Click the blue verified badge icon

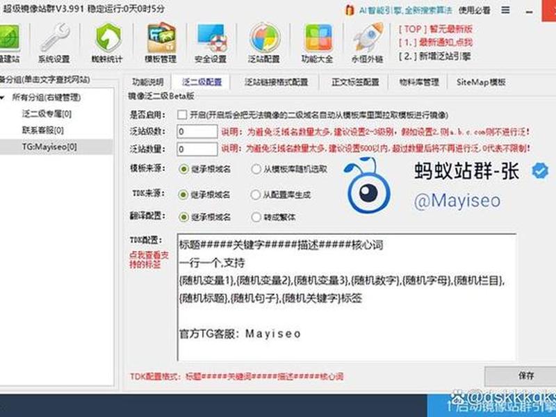tap(540, 171)
